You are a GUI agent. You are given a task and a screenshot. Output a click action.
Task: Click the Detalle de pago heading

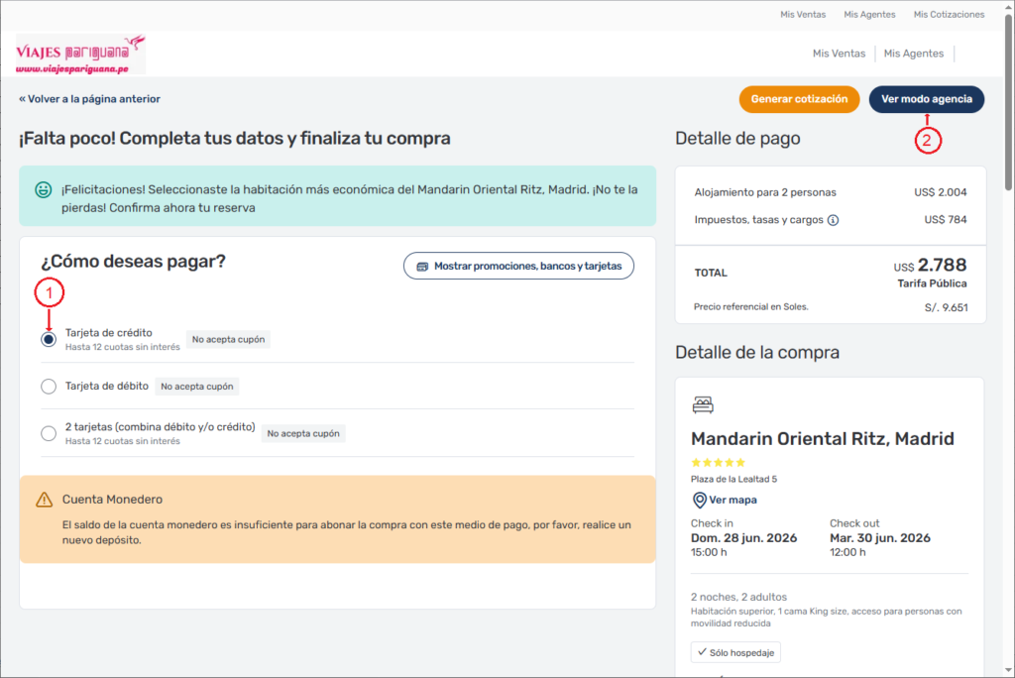pyautogui.click(x=737, y=139)
